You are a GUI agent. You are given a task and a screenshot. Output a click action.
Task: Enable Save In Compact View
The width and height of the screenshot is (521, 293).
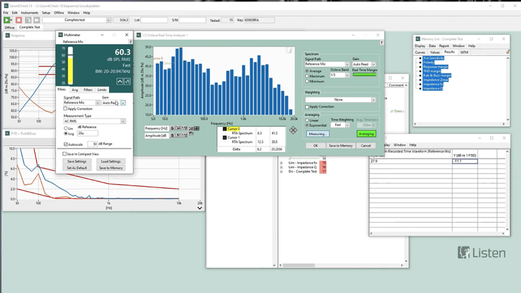tap(65, 154)
